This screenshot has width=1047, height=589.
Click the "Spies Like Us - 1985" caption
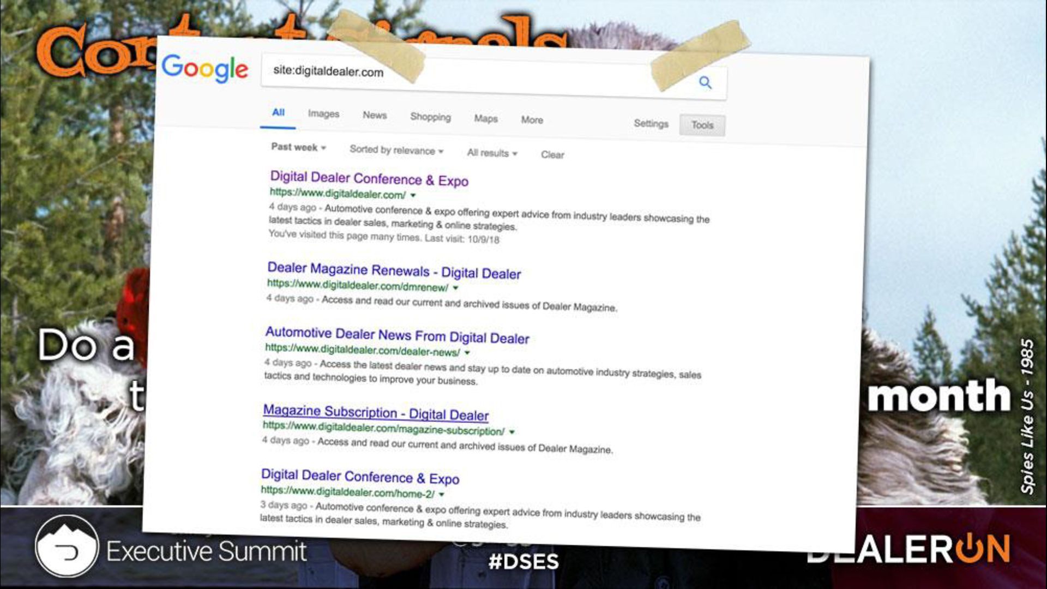click(1027, 416)
